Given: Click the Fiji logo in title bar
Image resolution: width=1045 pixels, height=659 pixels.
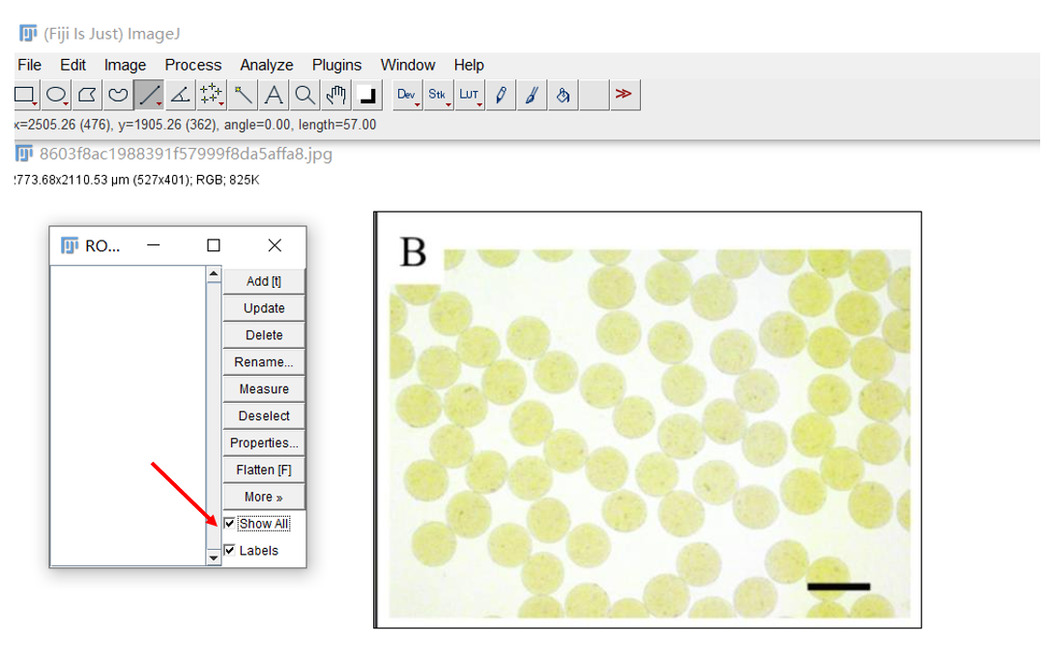Looking at the screenshot, I should pyautogui.click(x=28, y=33).
